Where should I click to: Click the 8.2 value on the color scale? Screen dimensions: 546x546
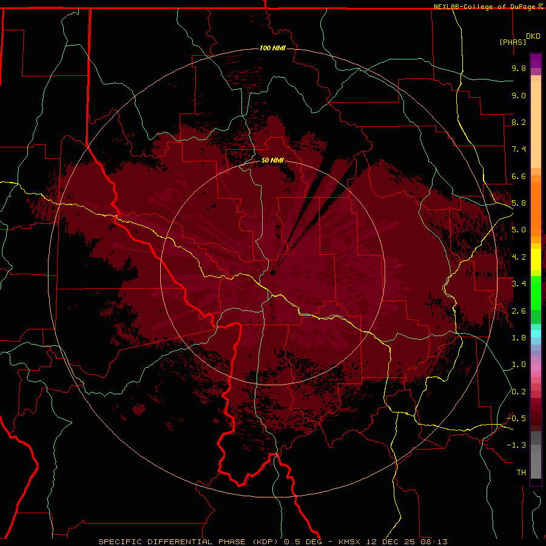click(519, 122)
